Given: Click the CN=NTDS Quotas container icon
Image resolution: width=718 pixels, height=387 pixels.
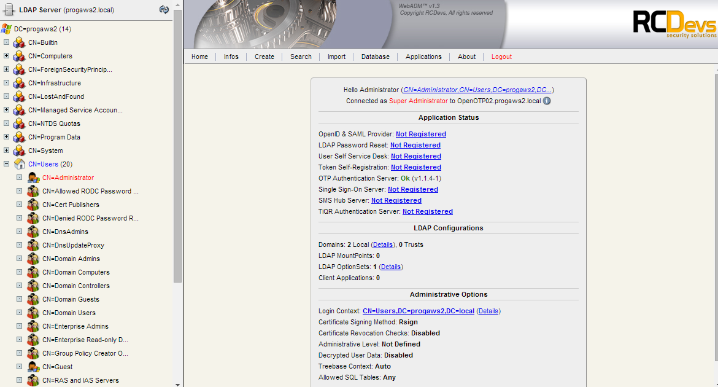Looking at the screenshot, I should coord(19,124).
